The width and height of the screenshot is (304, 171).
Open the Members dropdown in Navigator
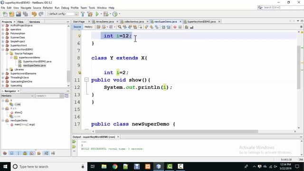tap(18, 96)
